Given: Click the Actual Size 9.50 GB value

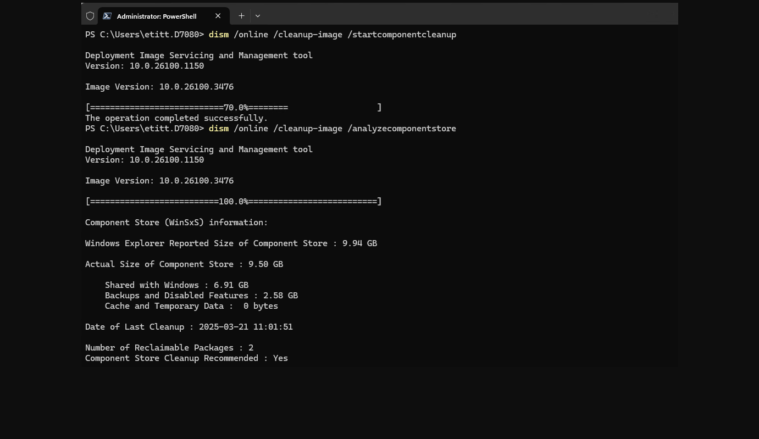Looking at the screenshot, I should click(x=265, y=264).
